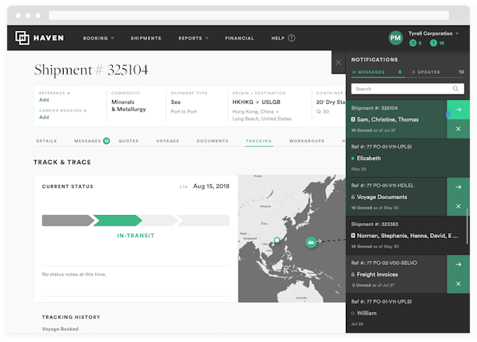Click Add link under Reference #
The image size is (477, 342).
(x=44, y=100)
